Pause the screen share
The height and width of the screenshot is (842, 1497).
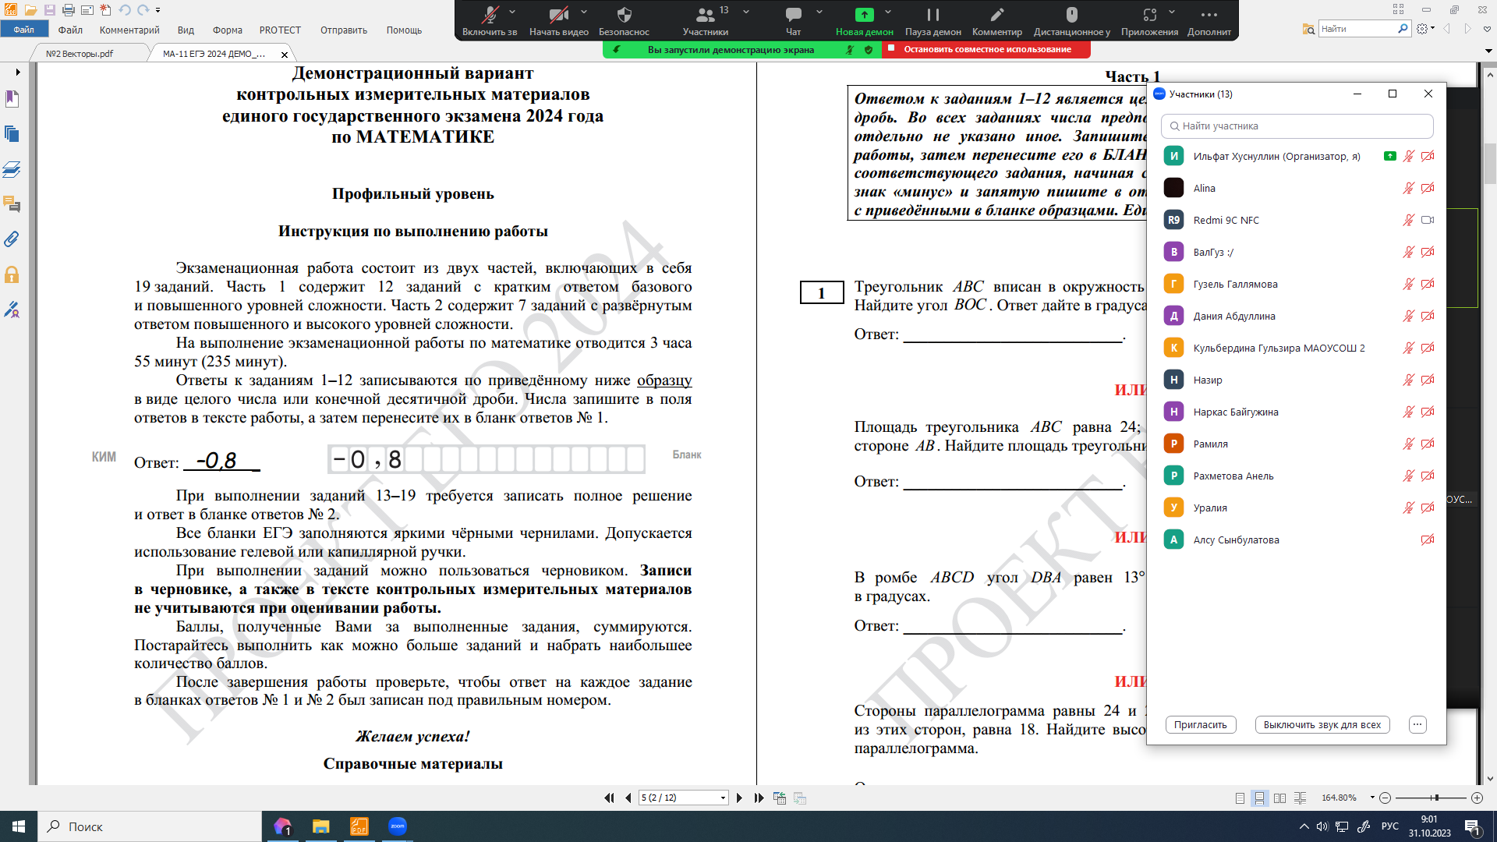(933, 19)
